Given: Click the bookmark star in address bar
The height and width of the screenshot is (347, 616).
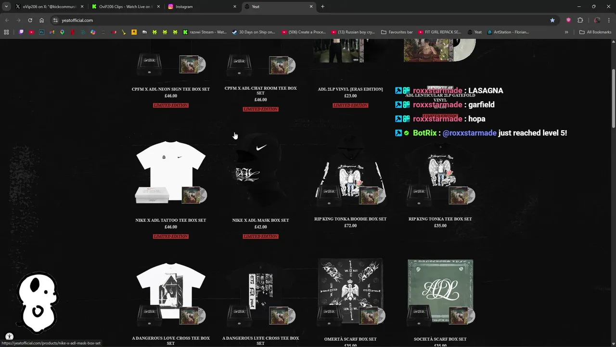Looking at the screenshot, I should pyautogui.click(x=552, y=20).
